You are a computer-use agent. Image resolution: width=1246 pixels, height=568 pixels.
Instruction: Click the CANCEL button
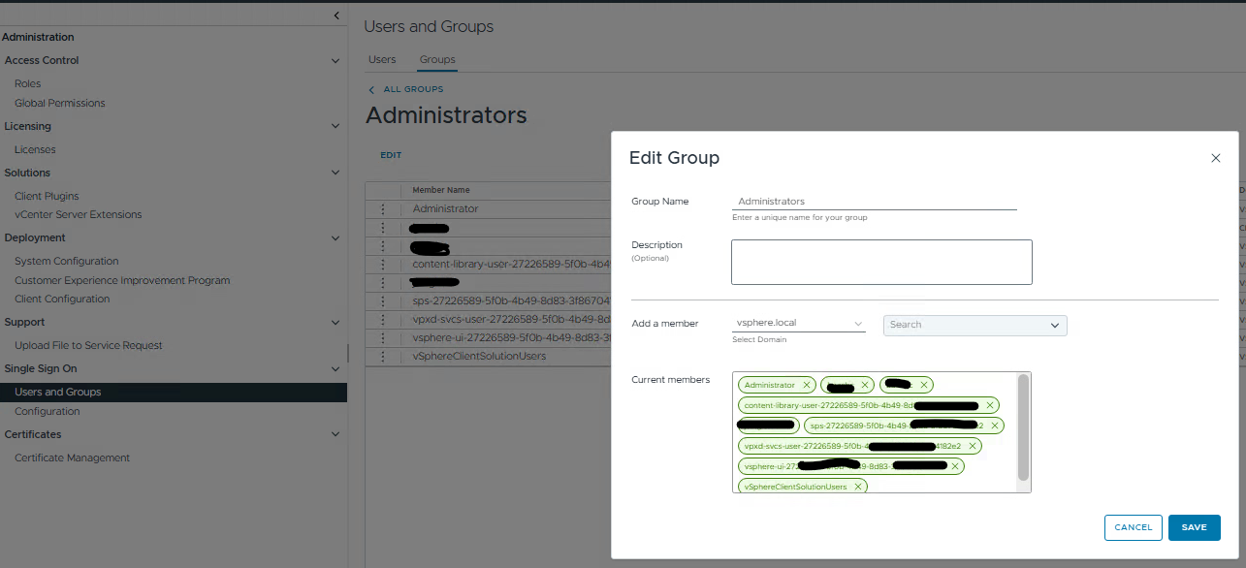pos(1134,527)
